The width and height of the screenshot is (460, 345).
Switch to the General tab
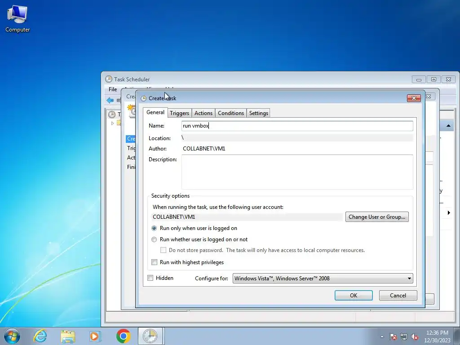point(155,112)
